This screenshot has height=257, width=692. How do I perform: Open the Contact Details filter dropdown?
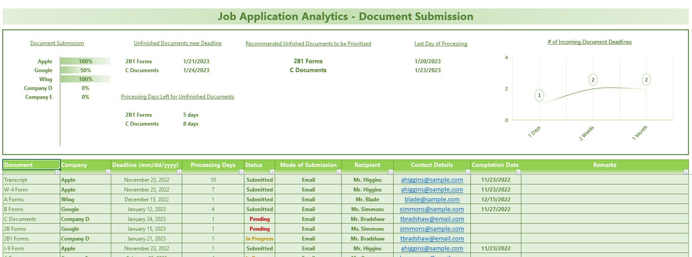pyautogui.click(x=467, y=171)
